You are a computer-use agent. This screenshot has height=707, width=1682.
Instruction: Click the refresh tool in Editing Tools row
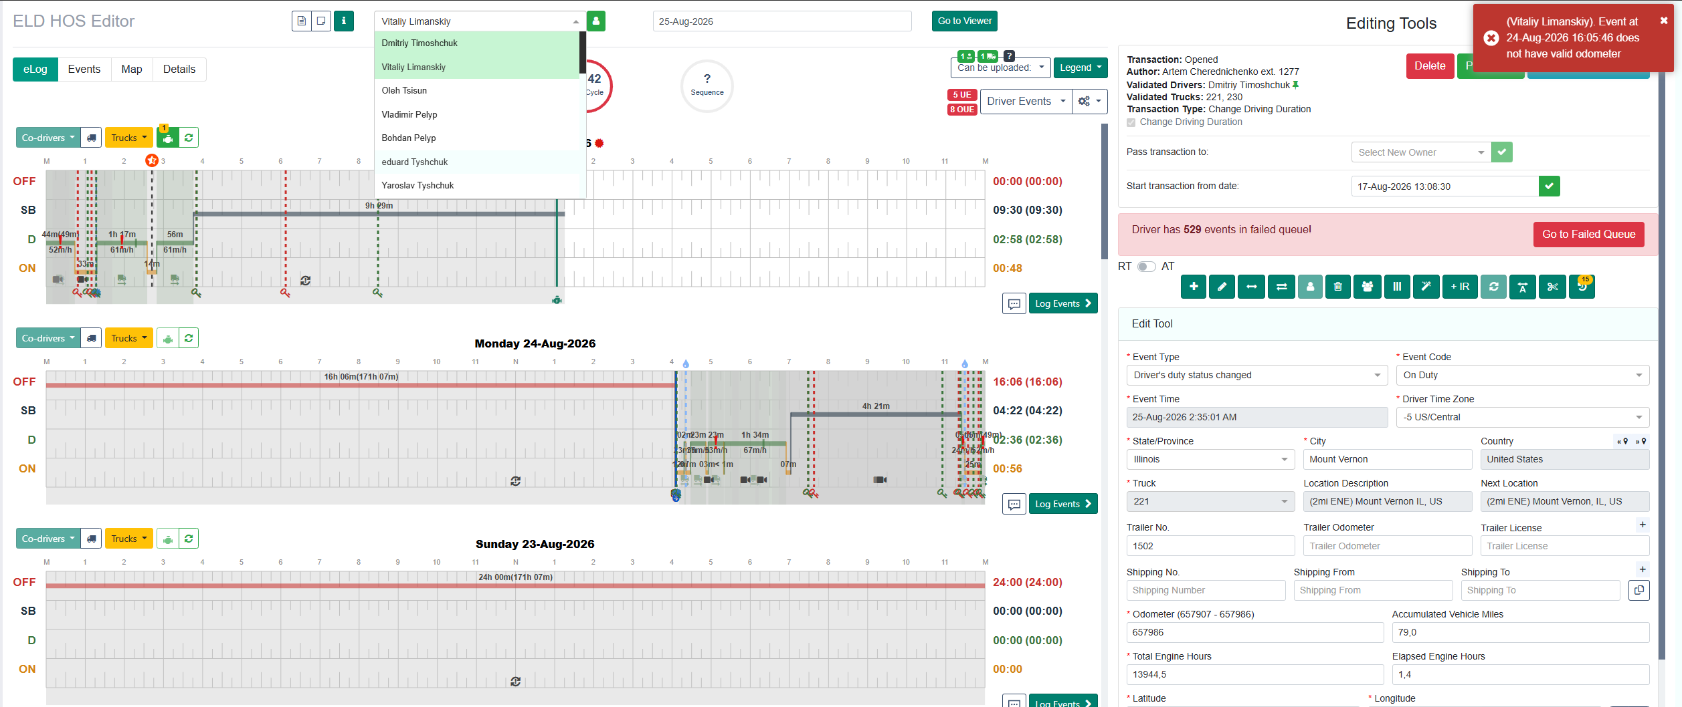1494,287
